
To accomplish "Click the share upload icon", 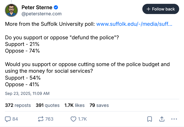I will point(162,119).
